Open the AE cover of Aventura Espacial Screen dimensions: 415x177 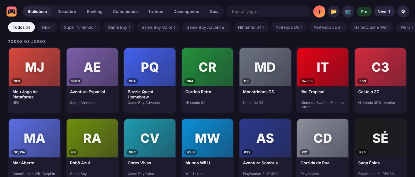[x=92, y=67]
